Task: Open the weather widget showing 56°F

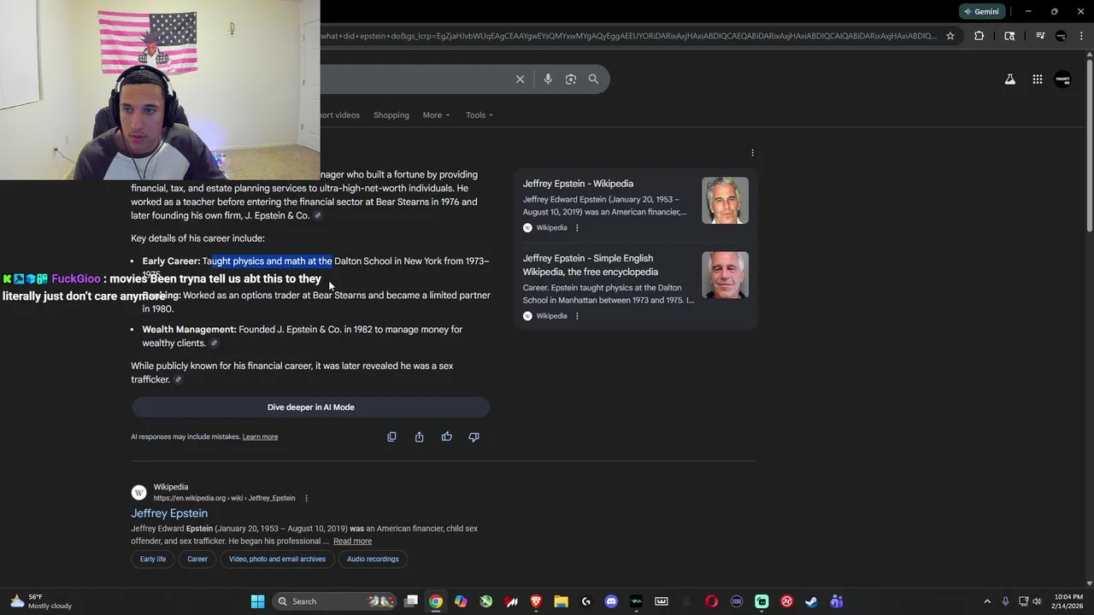Action: (x=41, y=601)
